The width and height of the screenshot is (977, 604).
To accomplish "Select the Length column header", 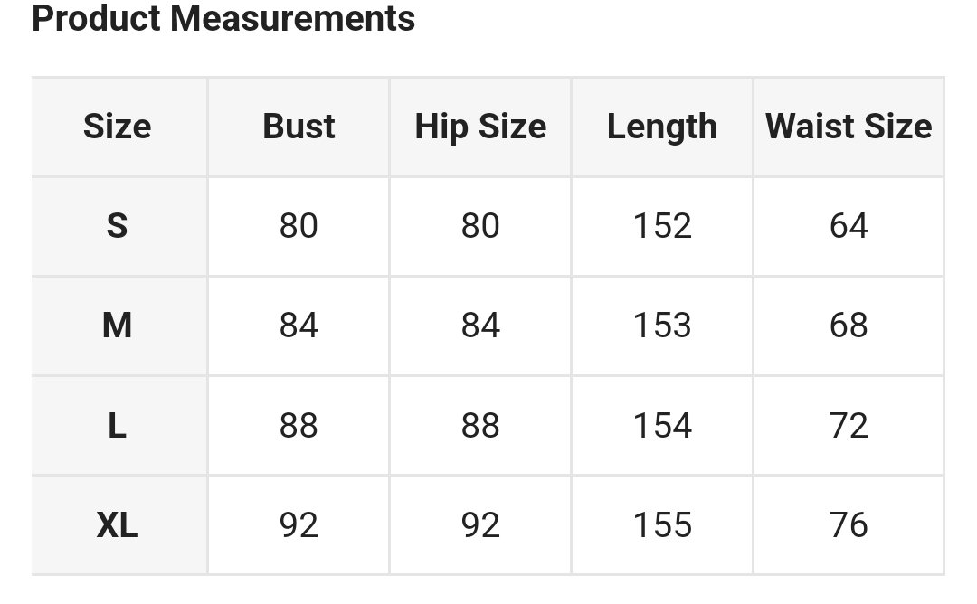I will coord(662,127).
